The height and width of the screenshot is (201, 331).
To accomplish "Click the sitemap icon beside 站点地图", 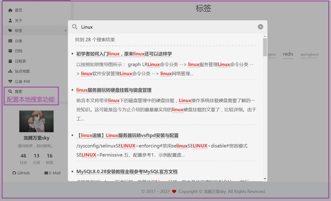I will coord(10,71).
